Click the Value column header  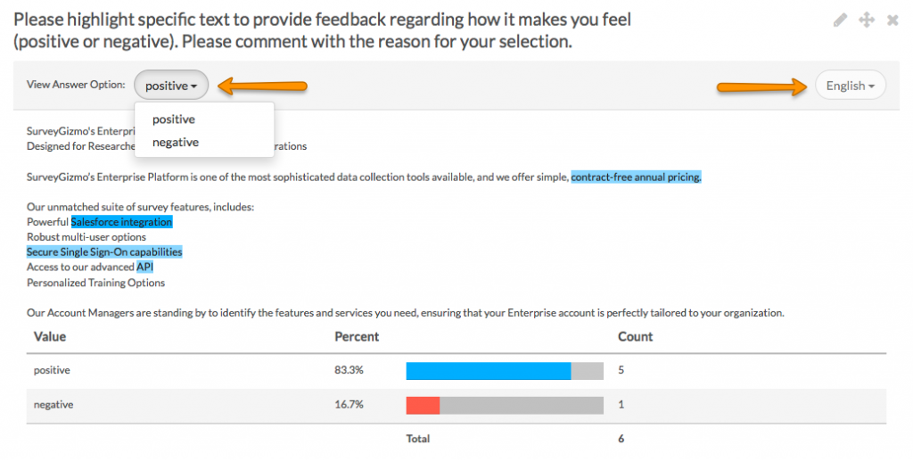pyautogui.click(x=50, y=337)
